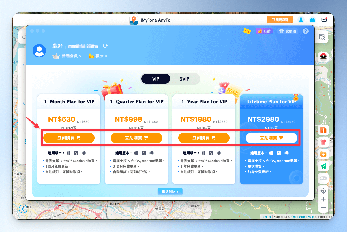Open the Leaflet attribution link
Image resolution: width=347 pixels, height=232 pixels.
pyautogui.click(x=266, y=217)
